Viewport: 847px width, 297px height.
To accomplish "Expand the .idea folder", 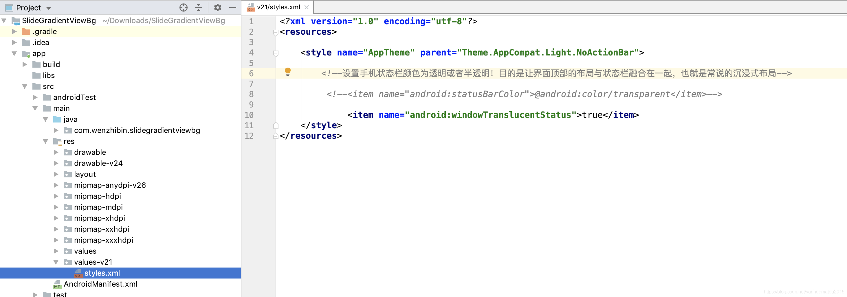I will coord(14,42).
